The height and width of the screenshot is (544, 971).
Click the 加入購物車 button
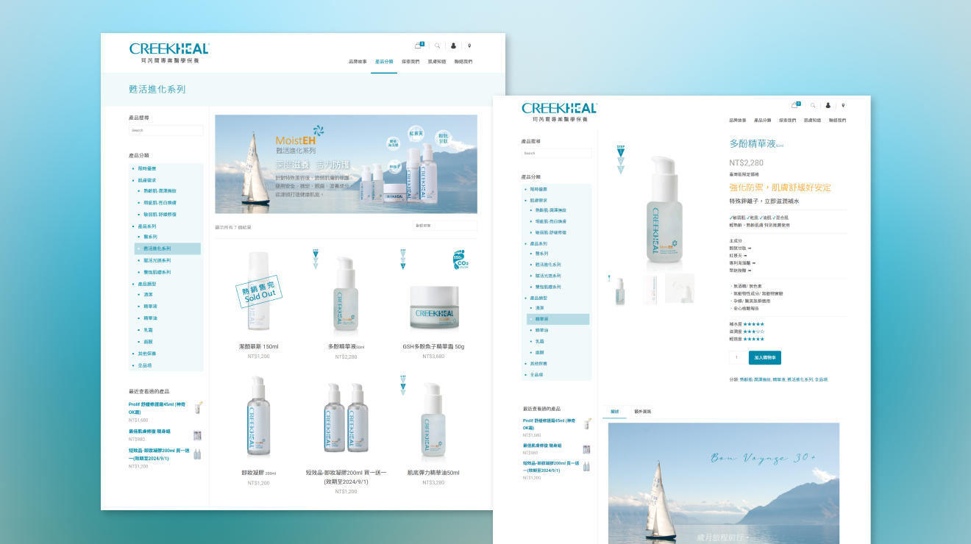click(765, 357)
